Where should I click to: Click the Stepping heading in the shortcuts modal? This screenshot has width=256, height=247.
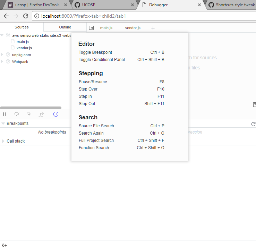pyautogui.click(x=91, y=73)
